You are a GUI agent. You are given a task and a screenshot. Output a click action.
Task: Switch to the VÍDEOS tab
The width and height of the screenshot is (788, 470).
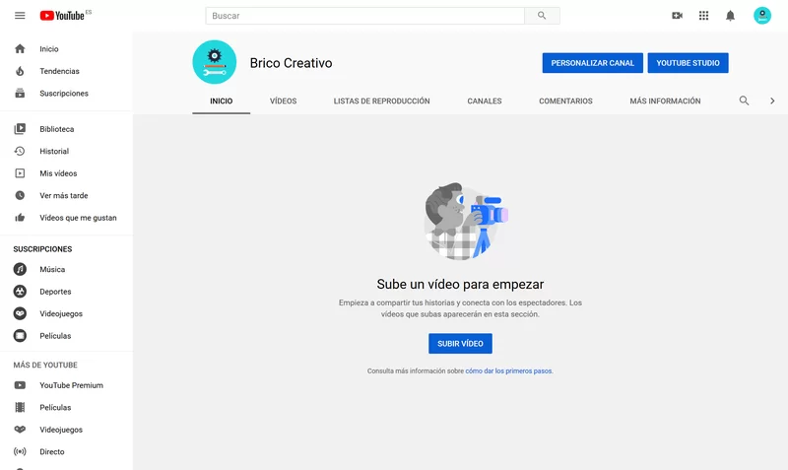tap(283, 101)
